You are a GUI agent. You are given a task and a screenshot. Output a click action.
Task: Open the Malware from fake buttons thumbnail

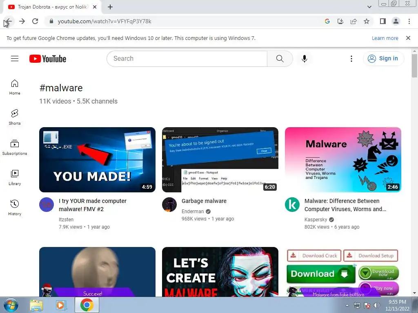(x=343, y=272)
